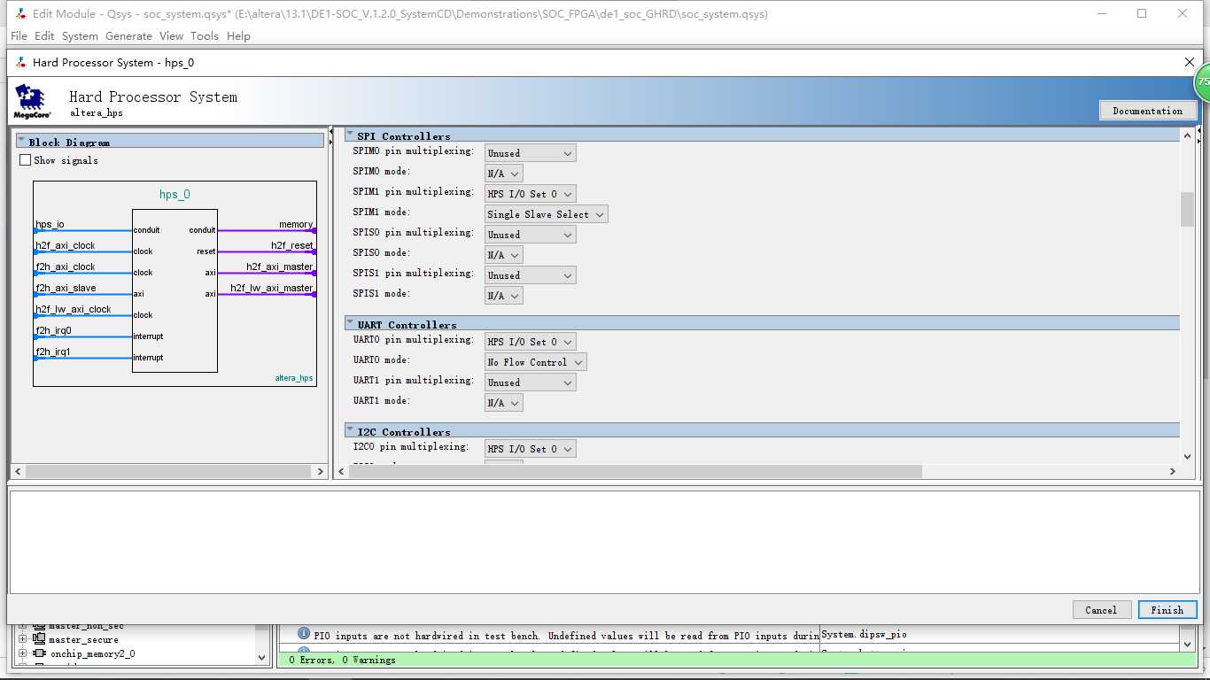
Task: Click the master_secure component icon
Action: point(39,639)
